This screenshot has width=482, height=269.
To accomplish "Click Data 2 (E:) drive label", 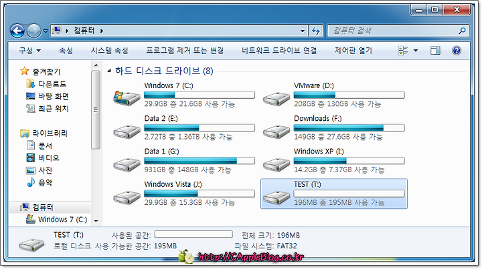I will pos(161,119).
